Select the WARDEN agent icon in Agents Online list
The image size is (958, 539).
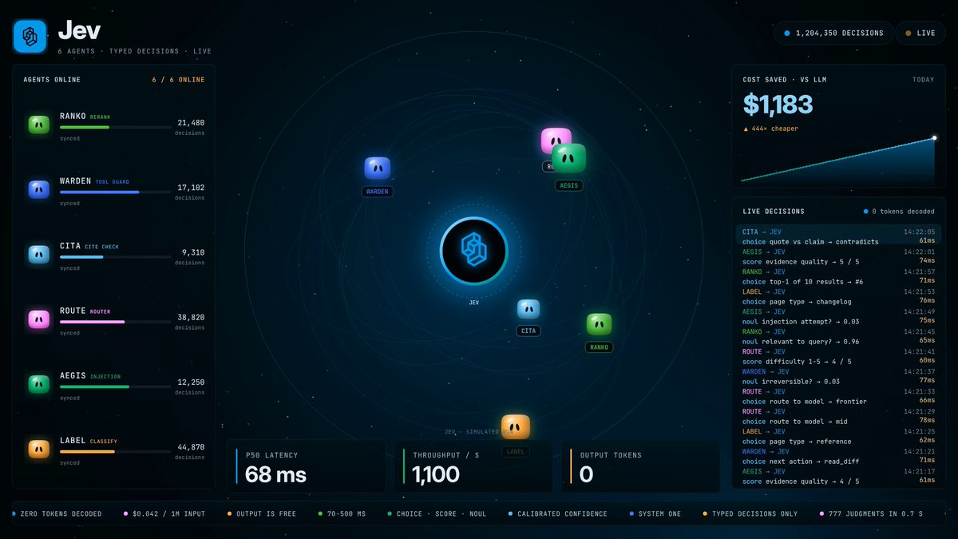click(x=39, y=189)
